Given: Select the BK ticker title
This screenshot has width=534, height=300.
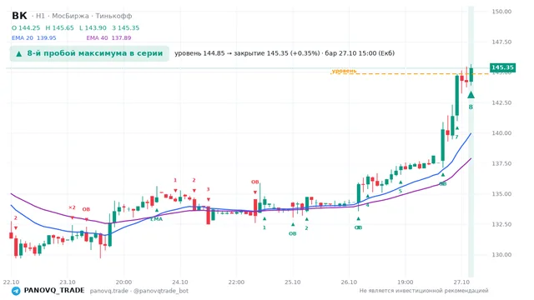Looking at the screenshot, I should point(19,16).
